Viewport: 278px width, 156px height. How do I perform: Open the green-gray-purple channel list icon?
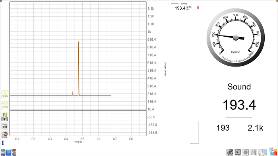(3, 152)
